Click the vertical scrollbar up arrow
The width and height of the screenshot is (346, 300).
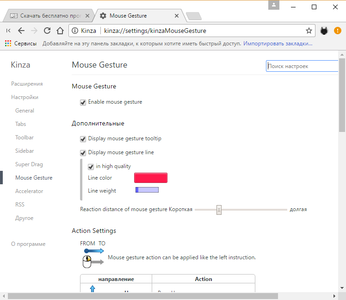point(342,54)
